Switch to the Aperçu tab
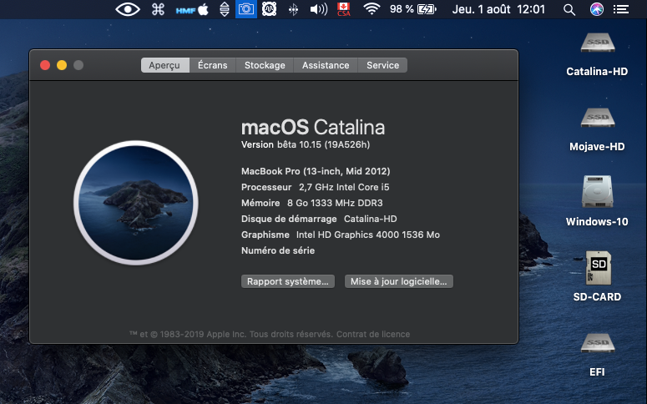647x404 pixels. pyautogui.click(x=164, y=65)
